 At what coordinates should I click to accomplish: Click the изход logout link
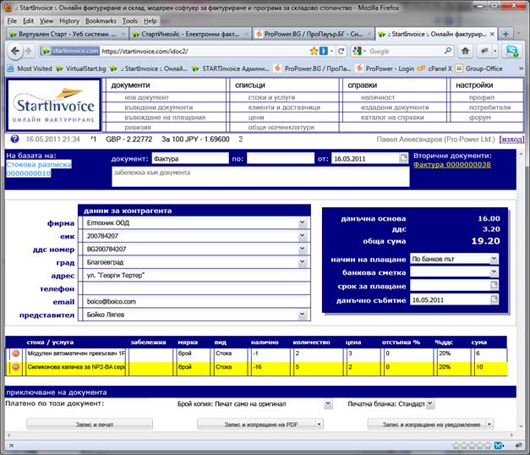click(x=511, y=140)
